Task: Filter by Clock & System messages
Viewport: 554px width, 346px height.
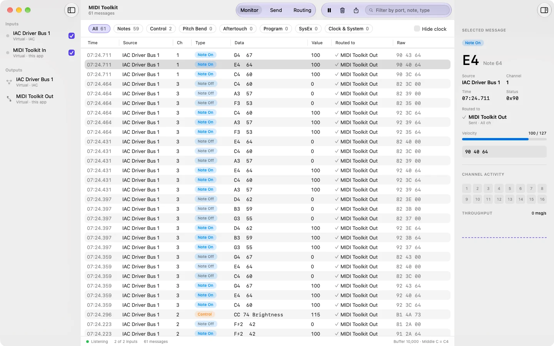Action: pos(349,29)
